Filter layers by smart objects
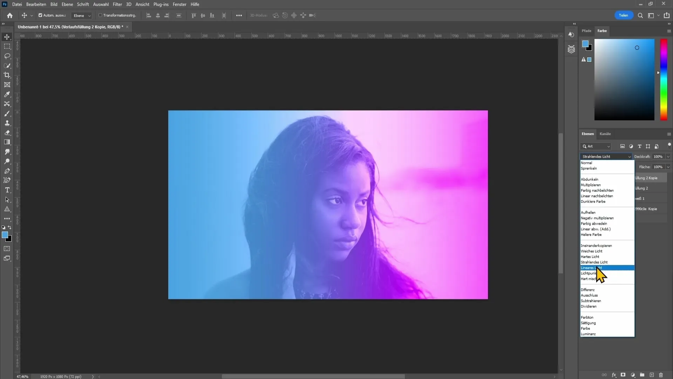The height and width of the screenshot is (379, 673). (657, 146)
